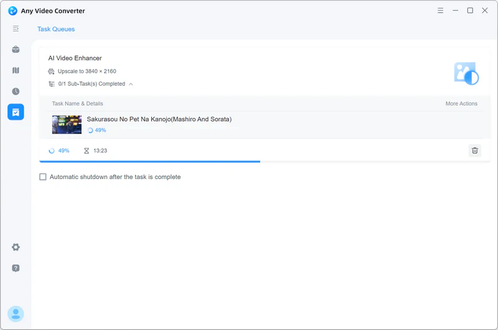Screen dimensions: 498x330
Task: Enable automatic shutdown after task completes
Action: 43,177
